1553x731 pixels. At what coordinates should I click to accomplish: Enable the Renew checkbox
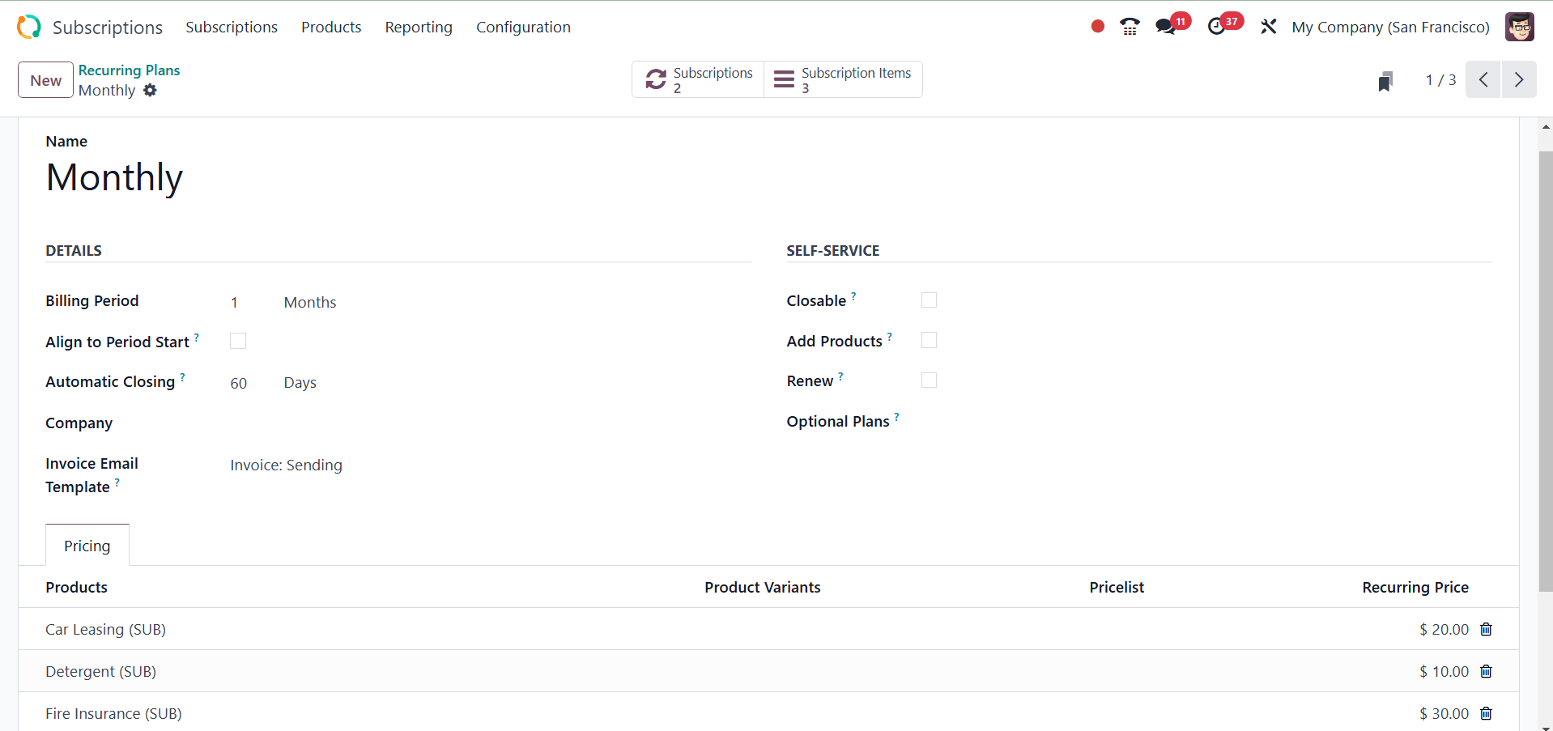click(929, 380)
